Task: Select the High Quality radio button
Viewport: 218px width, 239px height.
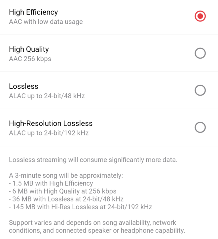Action: (200, 53)
